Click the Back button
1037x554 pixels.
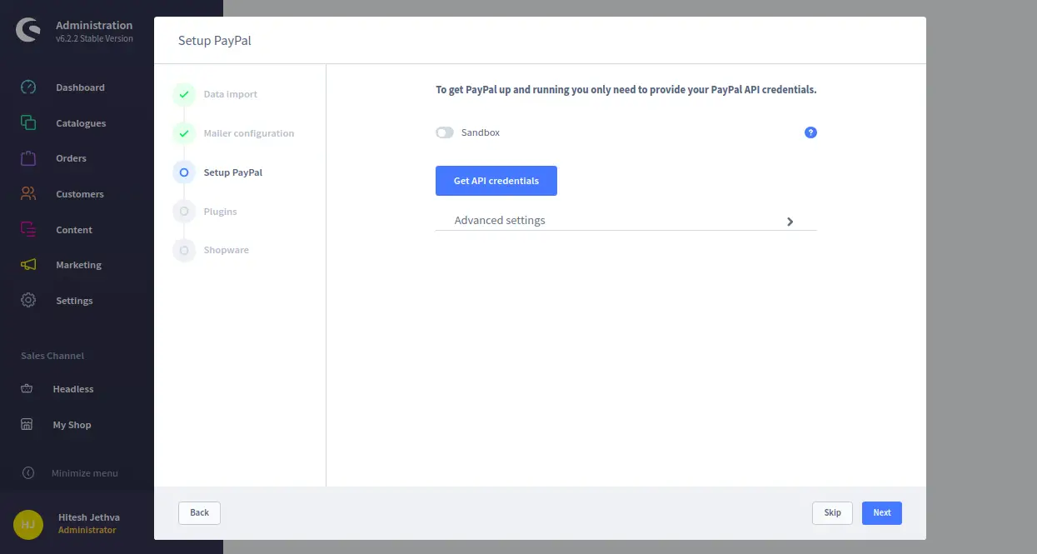[199, 512]
